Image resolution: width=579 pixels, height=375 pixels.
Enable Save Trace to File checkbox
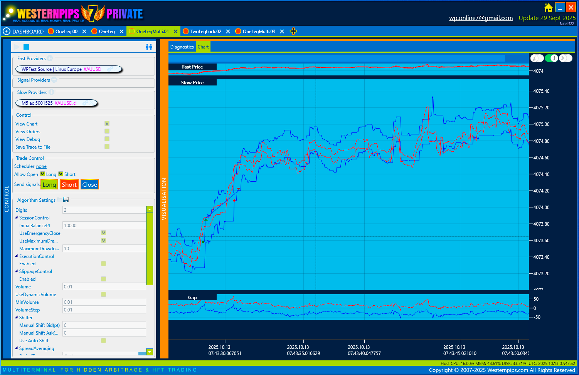click(x=107, y=147)
